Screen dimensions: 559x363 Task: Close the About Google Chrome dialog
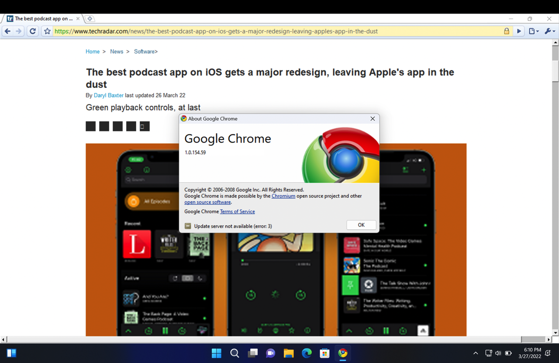click(373, 118)
